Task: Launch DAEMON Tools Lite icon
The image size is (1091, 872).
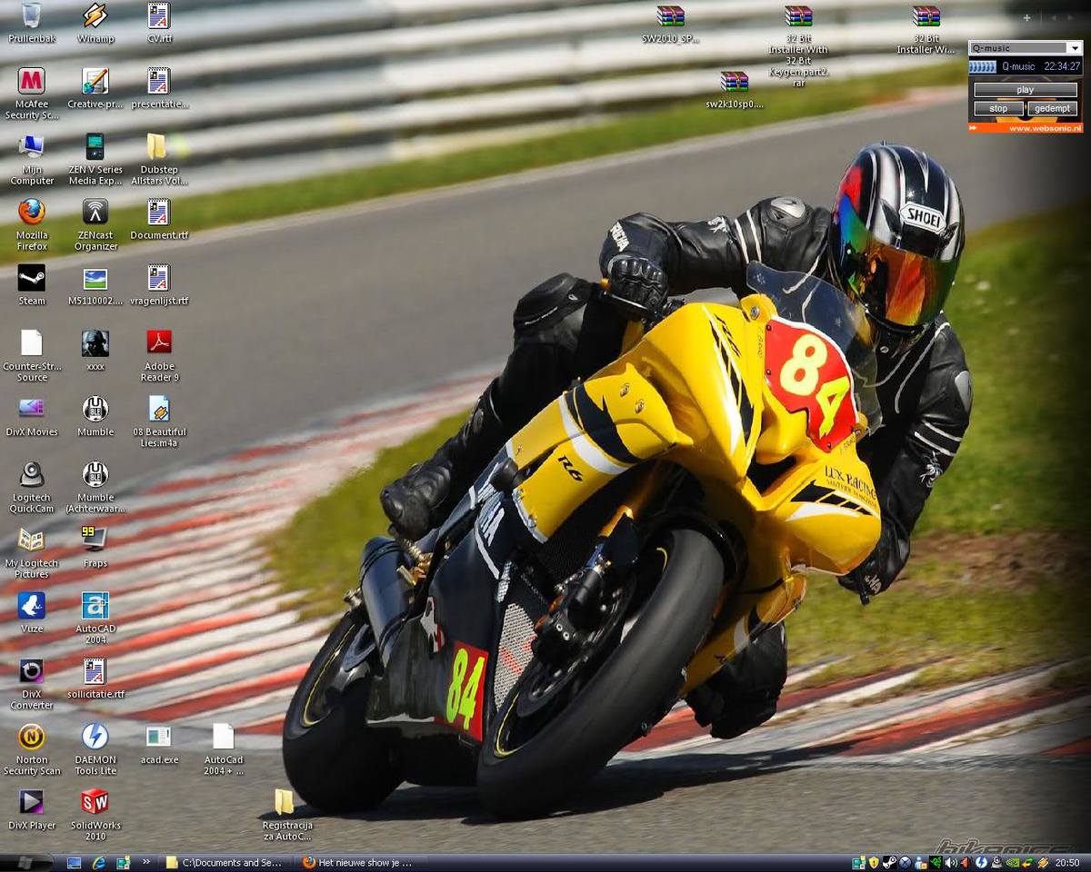Action: click(x=95, y=737)
